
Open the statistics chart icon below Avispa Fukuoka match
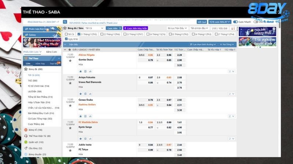point(90,94)
